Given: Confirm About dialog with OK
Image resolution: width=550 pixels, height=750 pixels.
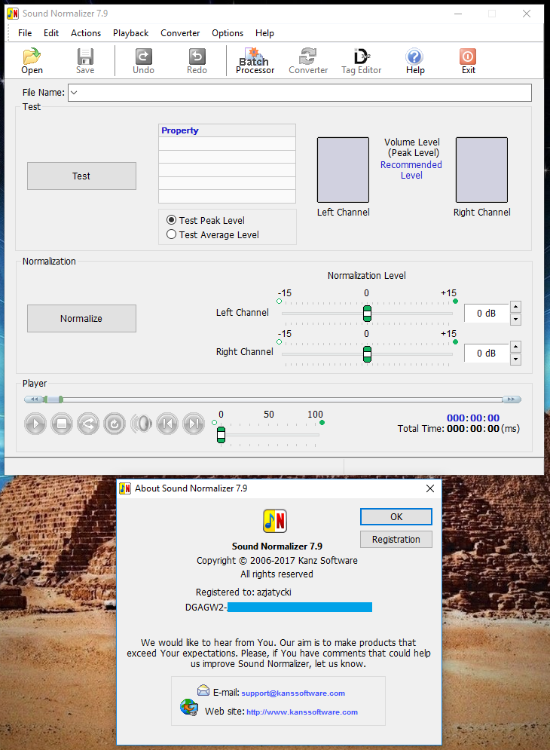Looking at the screenshot, I should point(396,516).
